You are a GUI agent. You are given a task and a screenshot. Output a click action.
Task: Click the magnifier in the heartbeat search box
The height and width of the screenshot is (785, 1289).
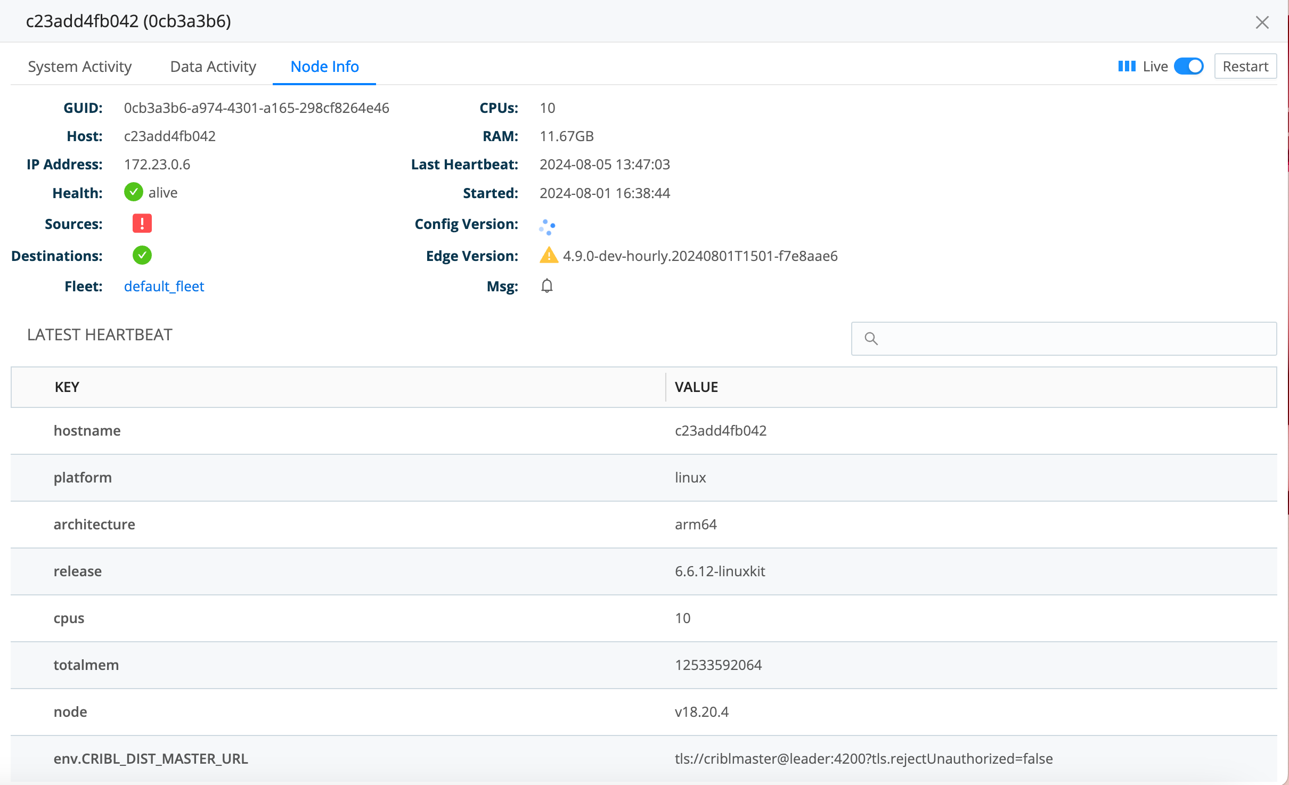click(x=872, y=339)
